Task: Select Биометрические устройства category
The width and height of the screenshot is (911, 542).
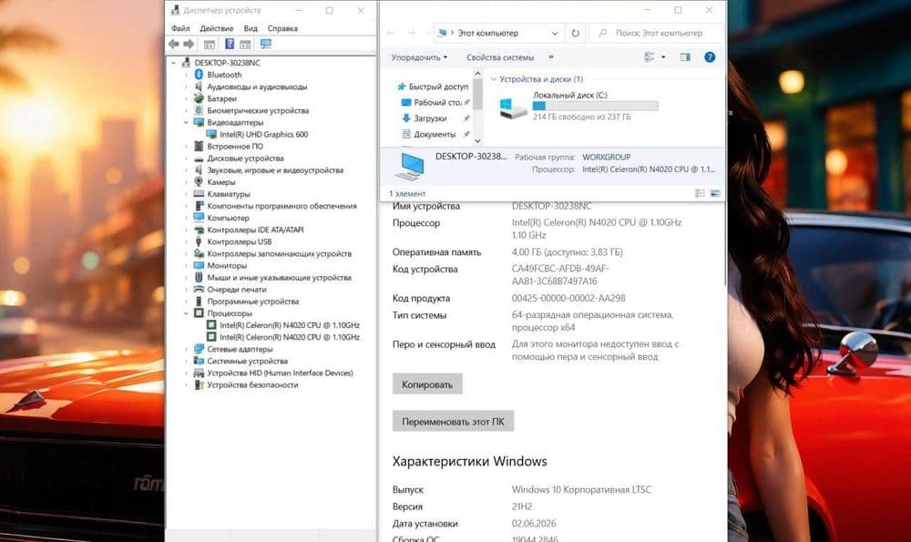Action: [258, 110]
